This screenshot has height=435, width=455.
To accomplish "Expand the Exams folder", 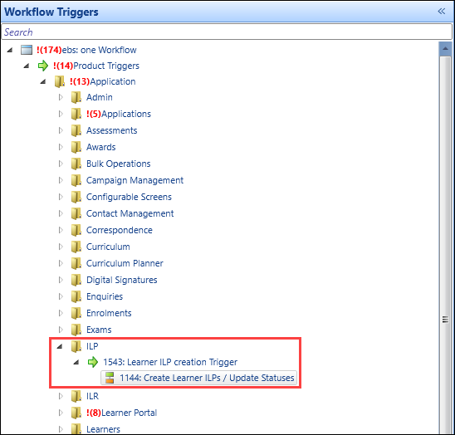I will [61, 330].
